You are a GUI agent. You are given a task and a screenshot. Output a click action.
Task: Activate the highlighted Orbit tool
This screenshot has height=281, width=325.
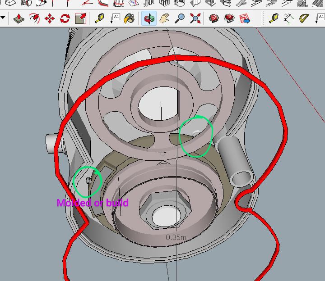(x=149, y=18)
